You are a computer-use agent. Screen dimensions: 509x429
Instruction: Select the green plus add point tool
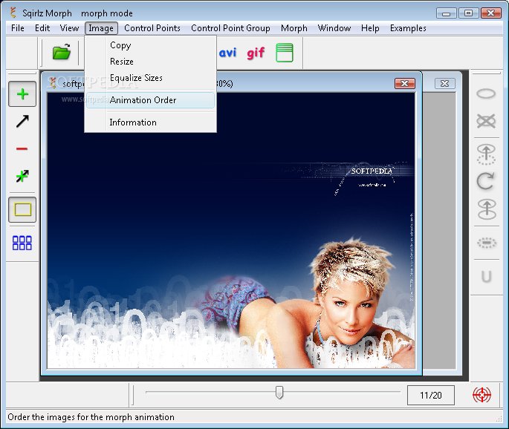(22, 94)
